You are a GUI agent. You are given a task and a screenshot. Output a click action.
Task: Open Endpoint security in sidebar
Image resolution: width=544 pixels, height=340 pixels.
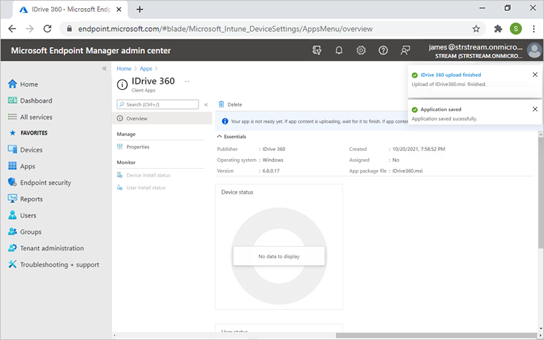pos(45,183)
